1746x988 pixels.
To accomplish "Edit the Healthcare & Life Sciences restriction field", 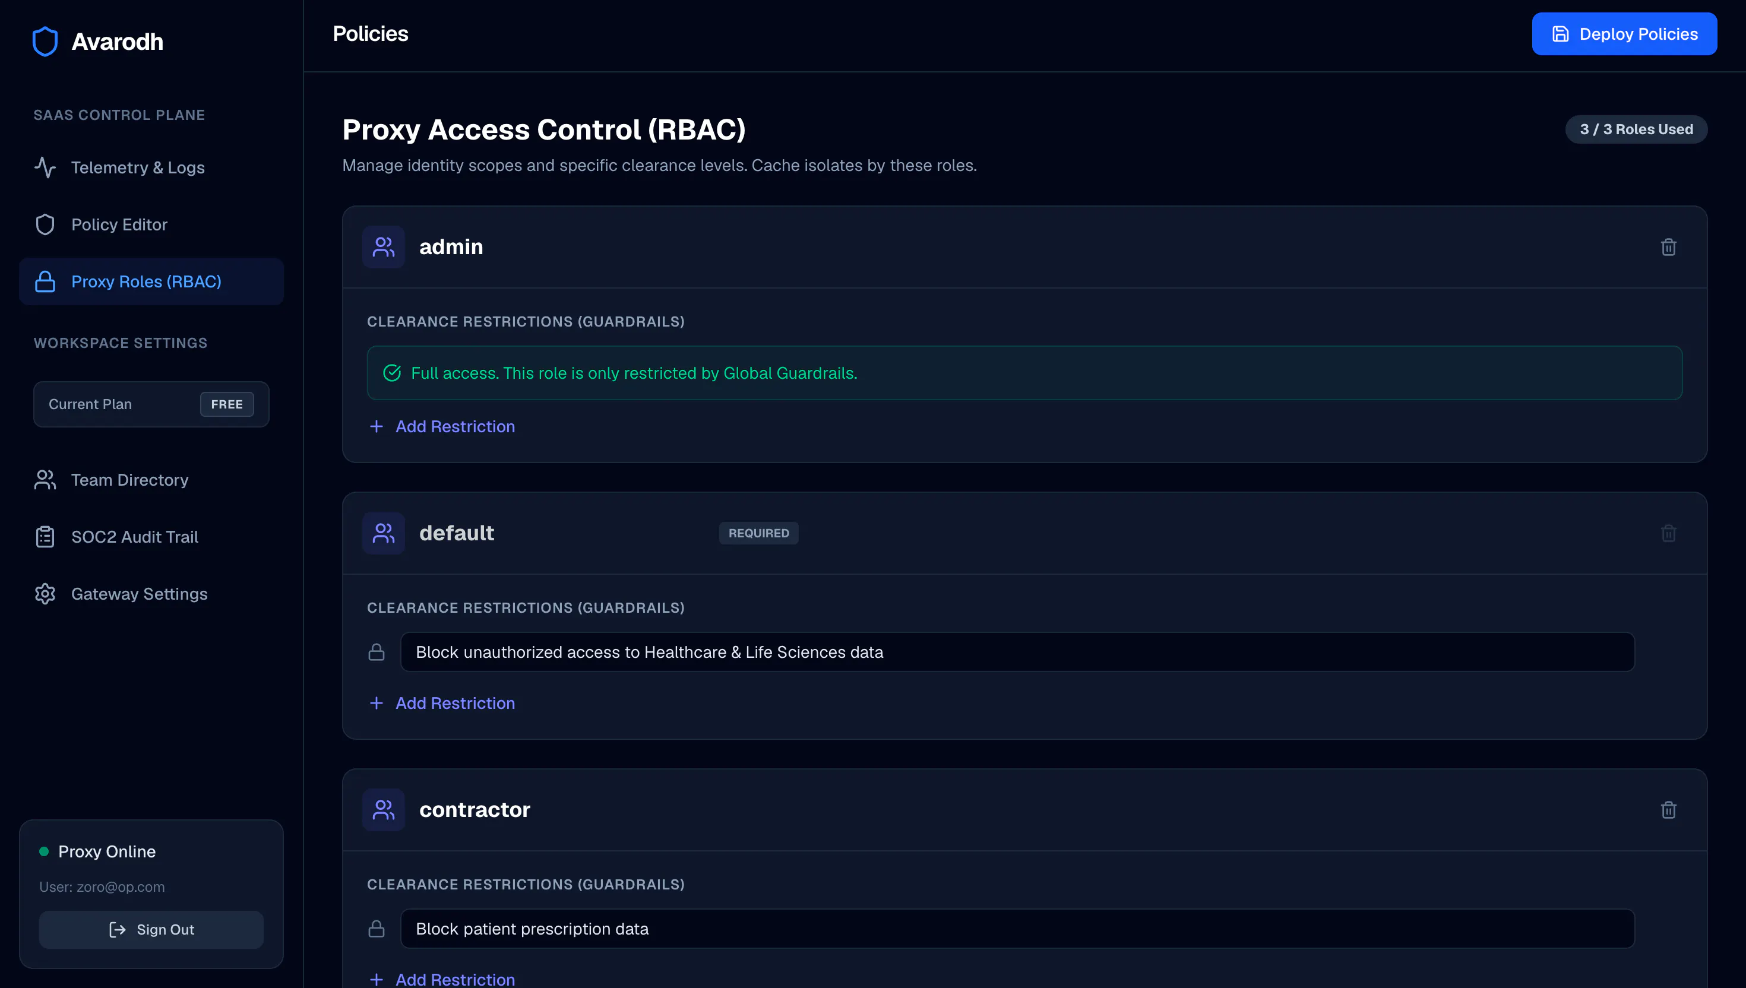I will coord(1017,652).
